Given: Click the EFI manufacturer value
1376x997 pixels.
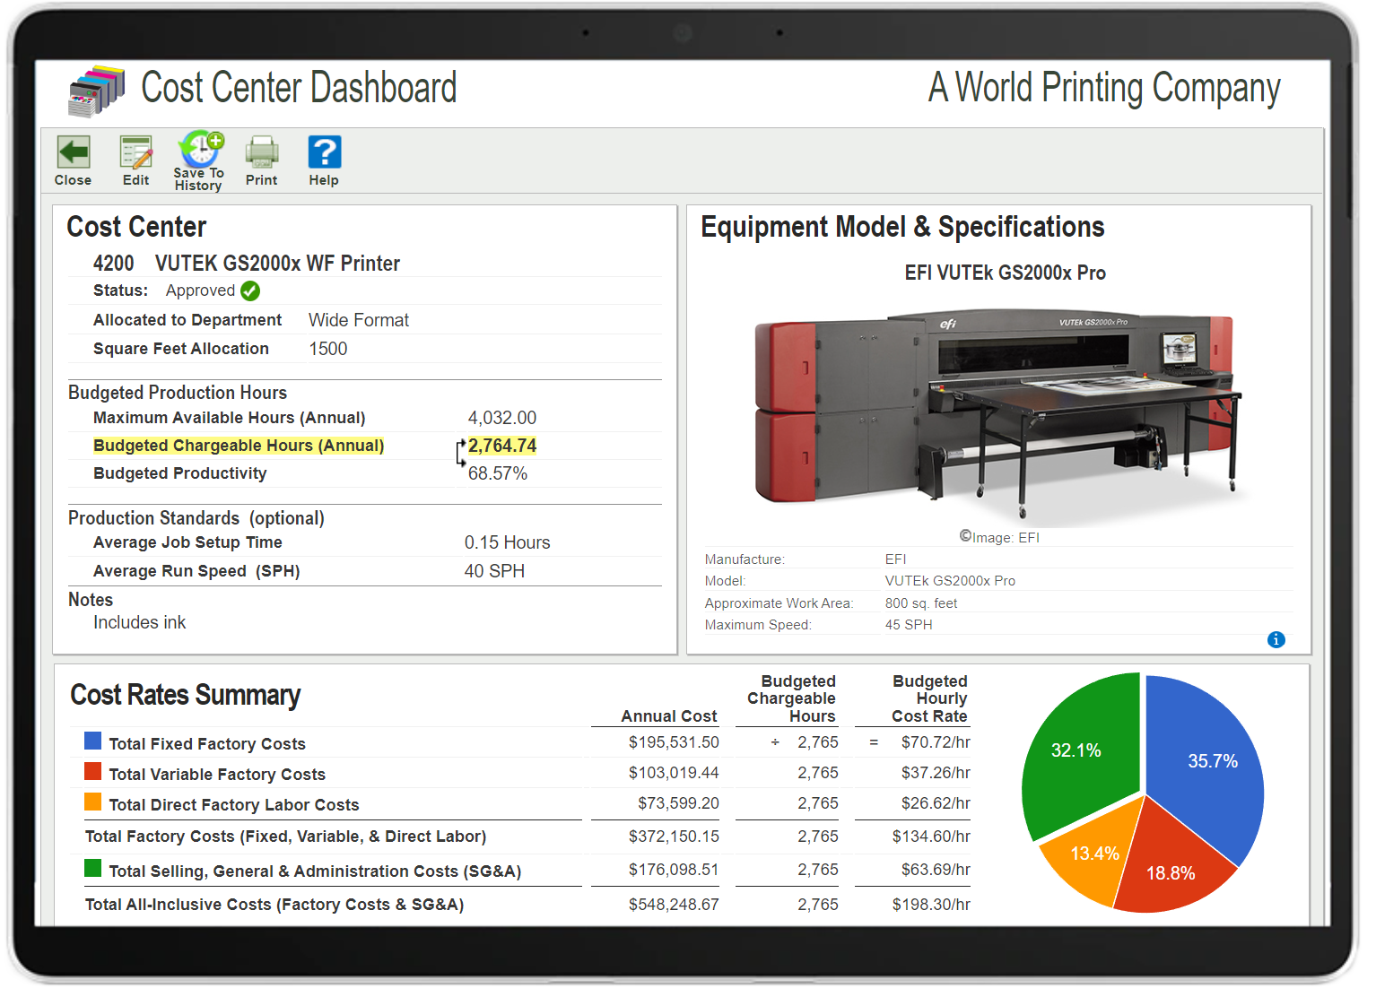Looking at the screenshot, I should tap(895, 559).
